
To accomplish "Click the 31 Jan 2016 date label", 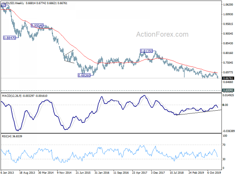I will tap(102, 172).
